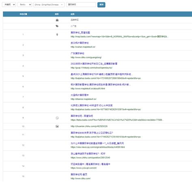
Task: Open the rank 5 title mentioning 2021 TOP
Action: [x=102, y=74]
